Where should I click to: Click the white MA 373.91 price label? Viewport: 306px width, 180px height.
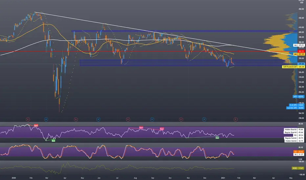click(299, 45)
